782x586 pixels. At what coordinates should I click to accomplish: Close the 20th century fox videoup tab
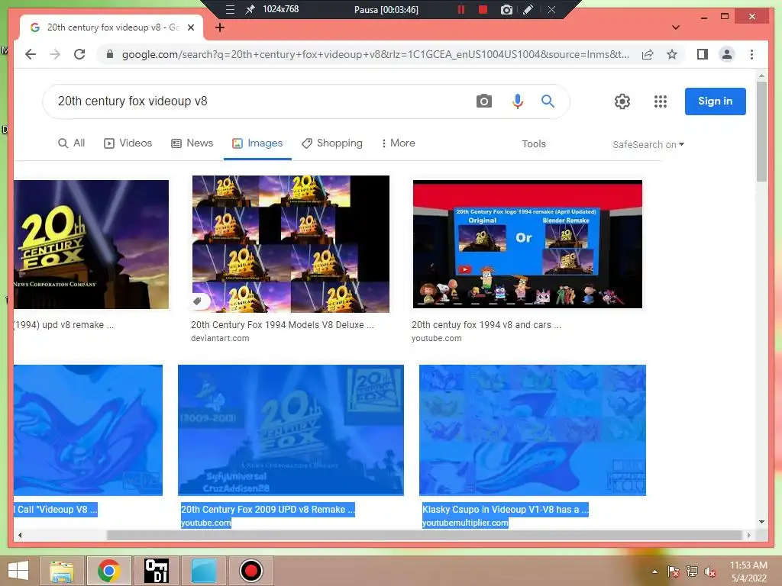pyautogui.click(x=190, y=27)
